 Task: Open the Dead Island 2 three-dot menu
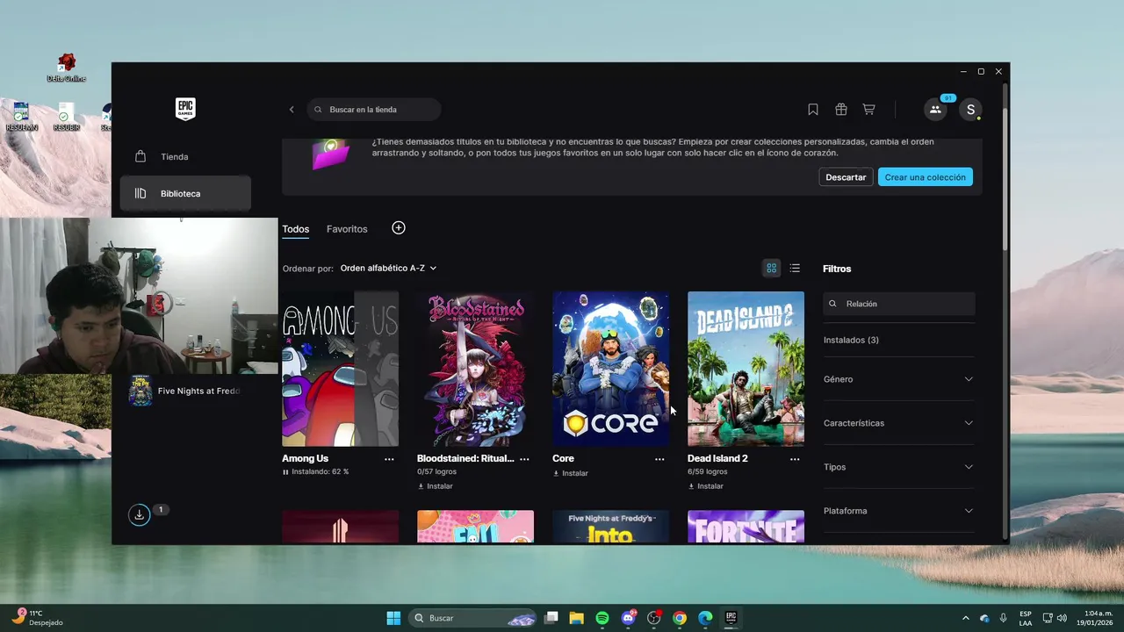(x=795, y=459)
